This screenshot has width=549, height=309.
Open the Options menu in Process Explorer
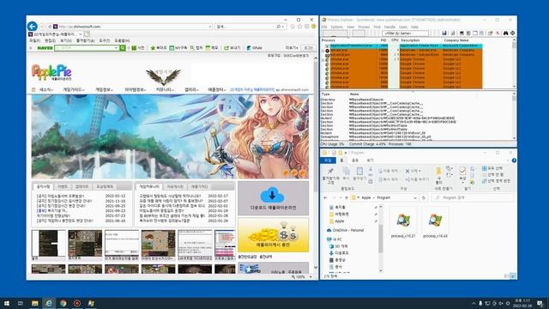click(337, 27)
